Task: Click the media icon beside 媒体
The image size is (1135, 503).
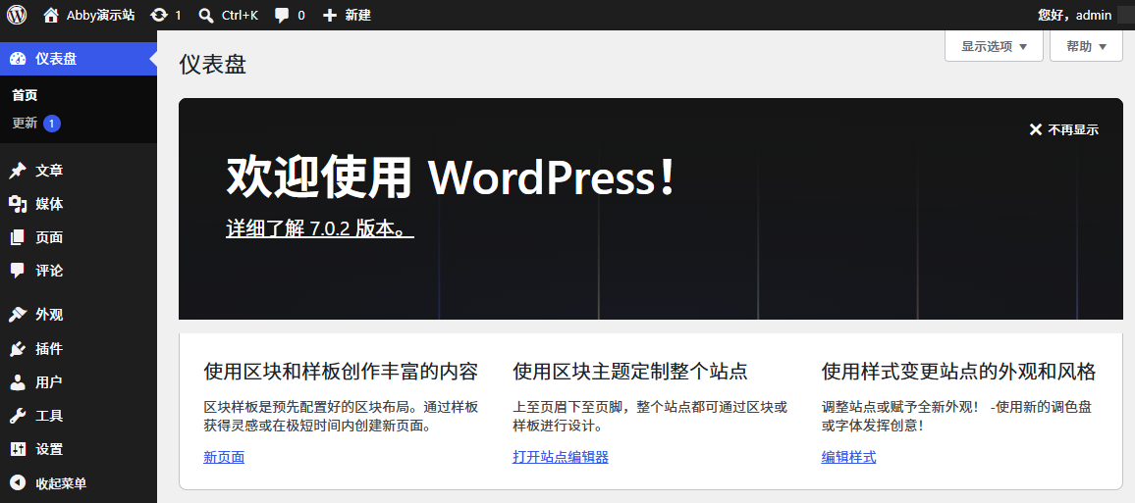Action: coord(18,205)
